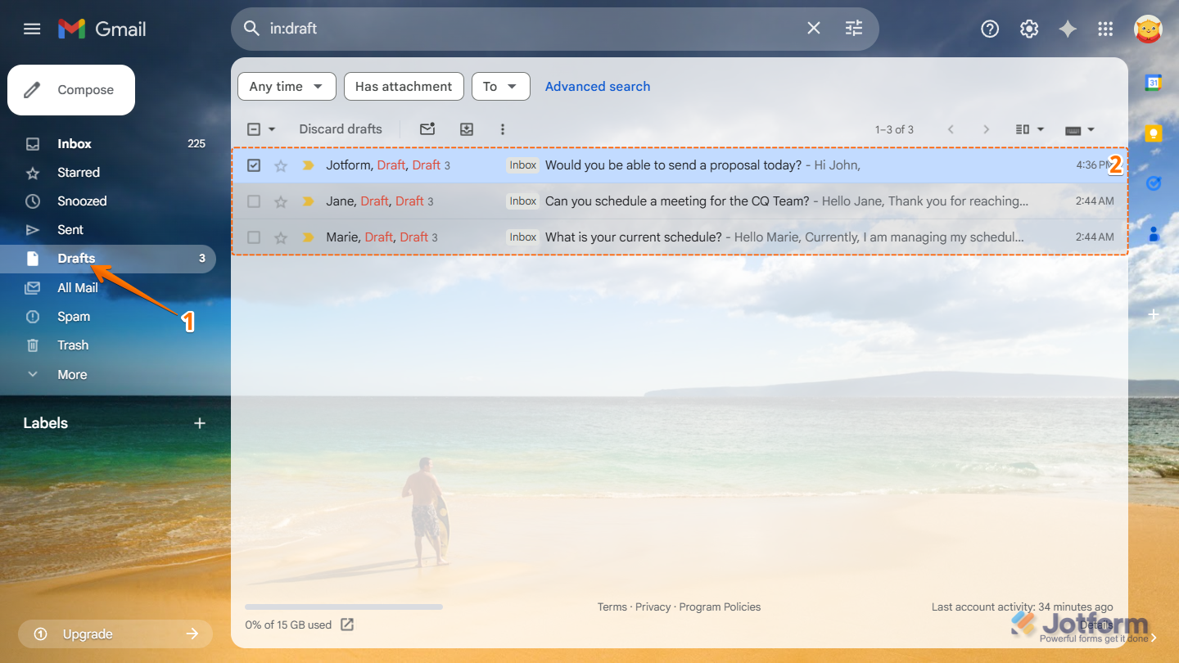Open the Terms link
Image resolution: width=1179 pixels, height=663 pixels.
click(x=612, y=607)
